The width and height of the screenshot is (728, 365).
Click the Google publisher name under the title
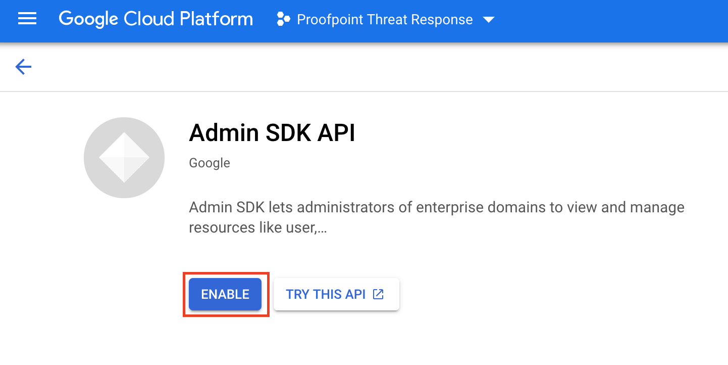pyautogui.click(x=210, y=163)
